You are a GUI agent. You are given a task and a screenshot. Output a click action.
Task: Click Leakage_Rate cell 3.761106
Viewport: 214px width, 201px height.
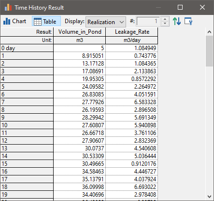[x=132, y=133]
